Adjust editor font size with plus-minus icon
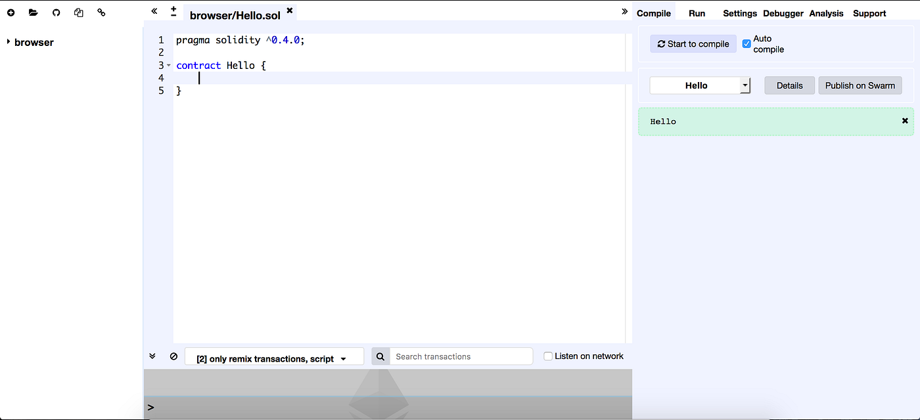The height and width of the screenshot is (420, 920). pos(172,10)
